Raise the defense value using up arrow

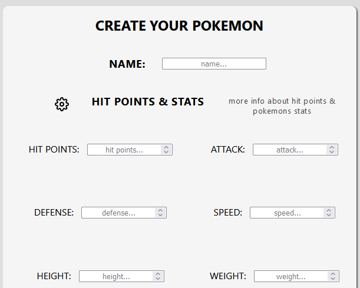tap(160, 210)
